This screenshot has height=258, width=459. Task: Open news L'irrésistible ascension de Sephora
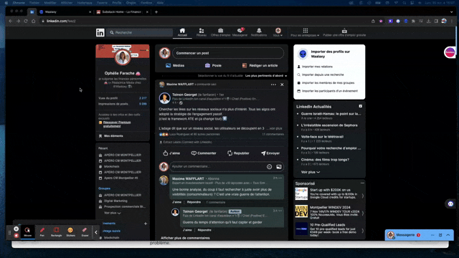pyautogui.click(x=329, y=125)
